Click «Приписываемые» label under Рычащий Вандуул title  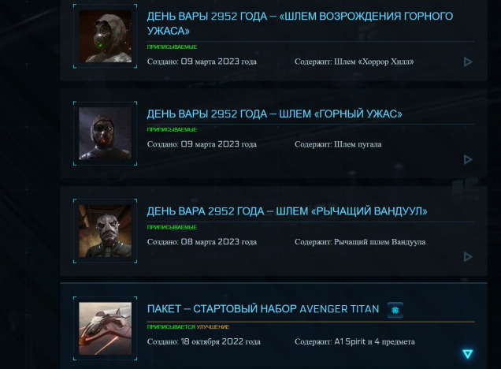172,227
